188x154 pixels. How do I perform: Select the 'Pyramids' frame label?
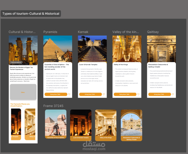50,32
